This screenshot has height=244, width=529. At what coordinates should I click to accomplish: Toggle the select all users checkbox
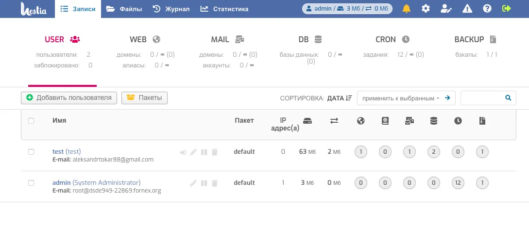pyautogui.click(x=31, y=121)
